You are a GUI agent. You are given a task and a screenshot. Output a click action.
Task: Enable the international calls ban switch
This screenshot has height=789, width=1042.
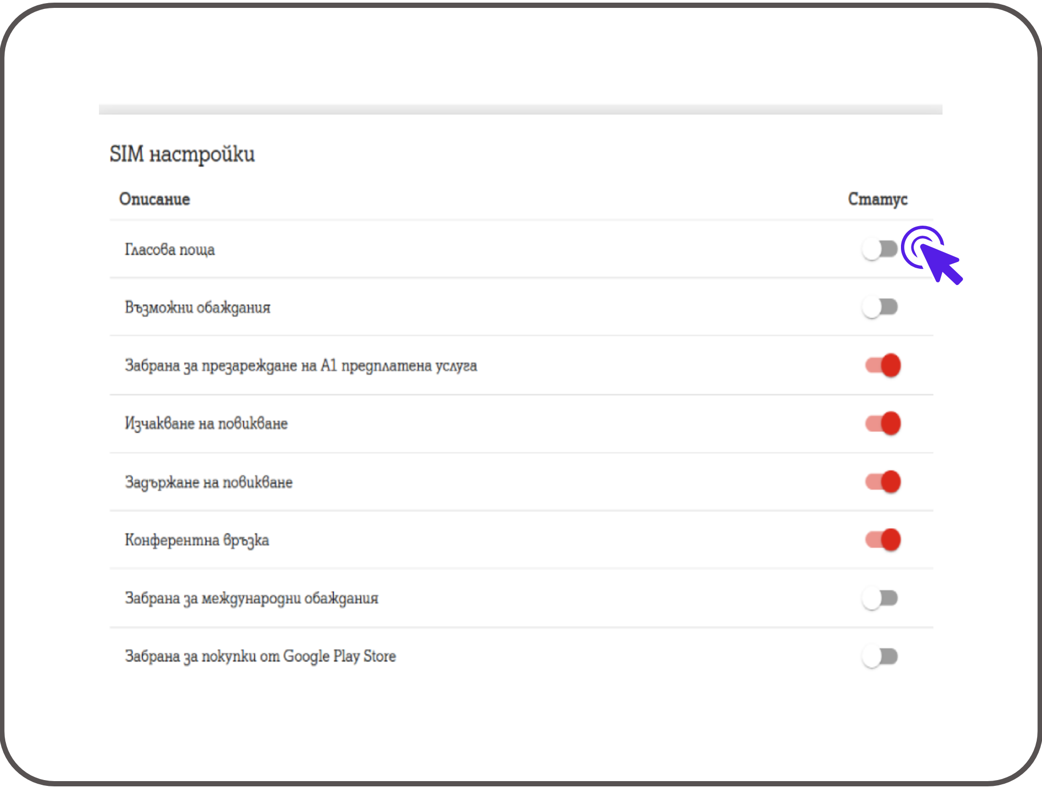pyautogui.click(x=880, y=599)
